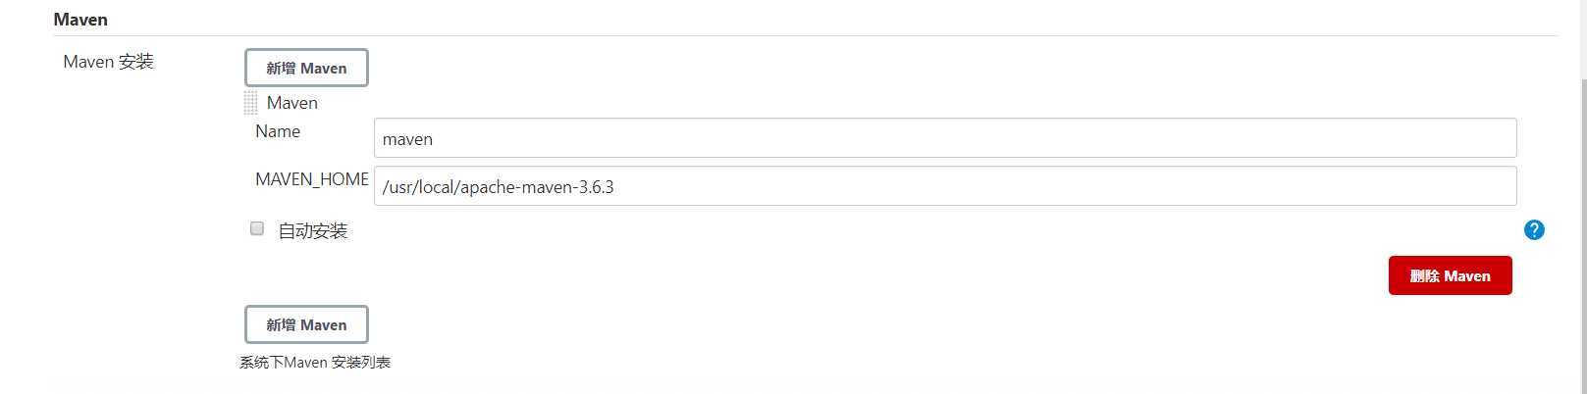Focus the MAVEN_HOME path input field
The height and width of the screenshot is (394, 1587).
945,186
